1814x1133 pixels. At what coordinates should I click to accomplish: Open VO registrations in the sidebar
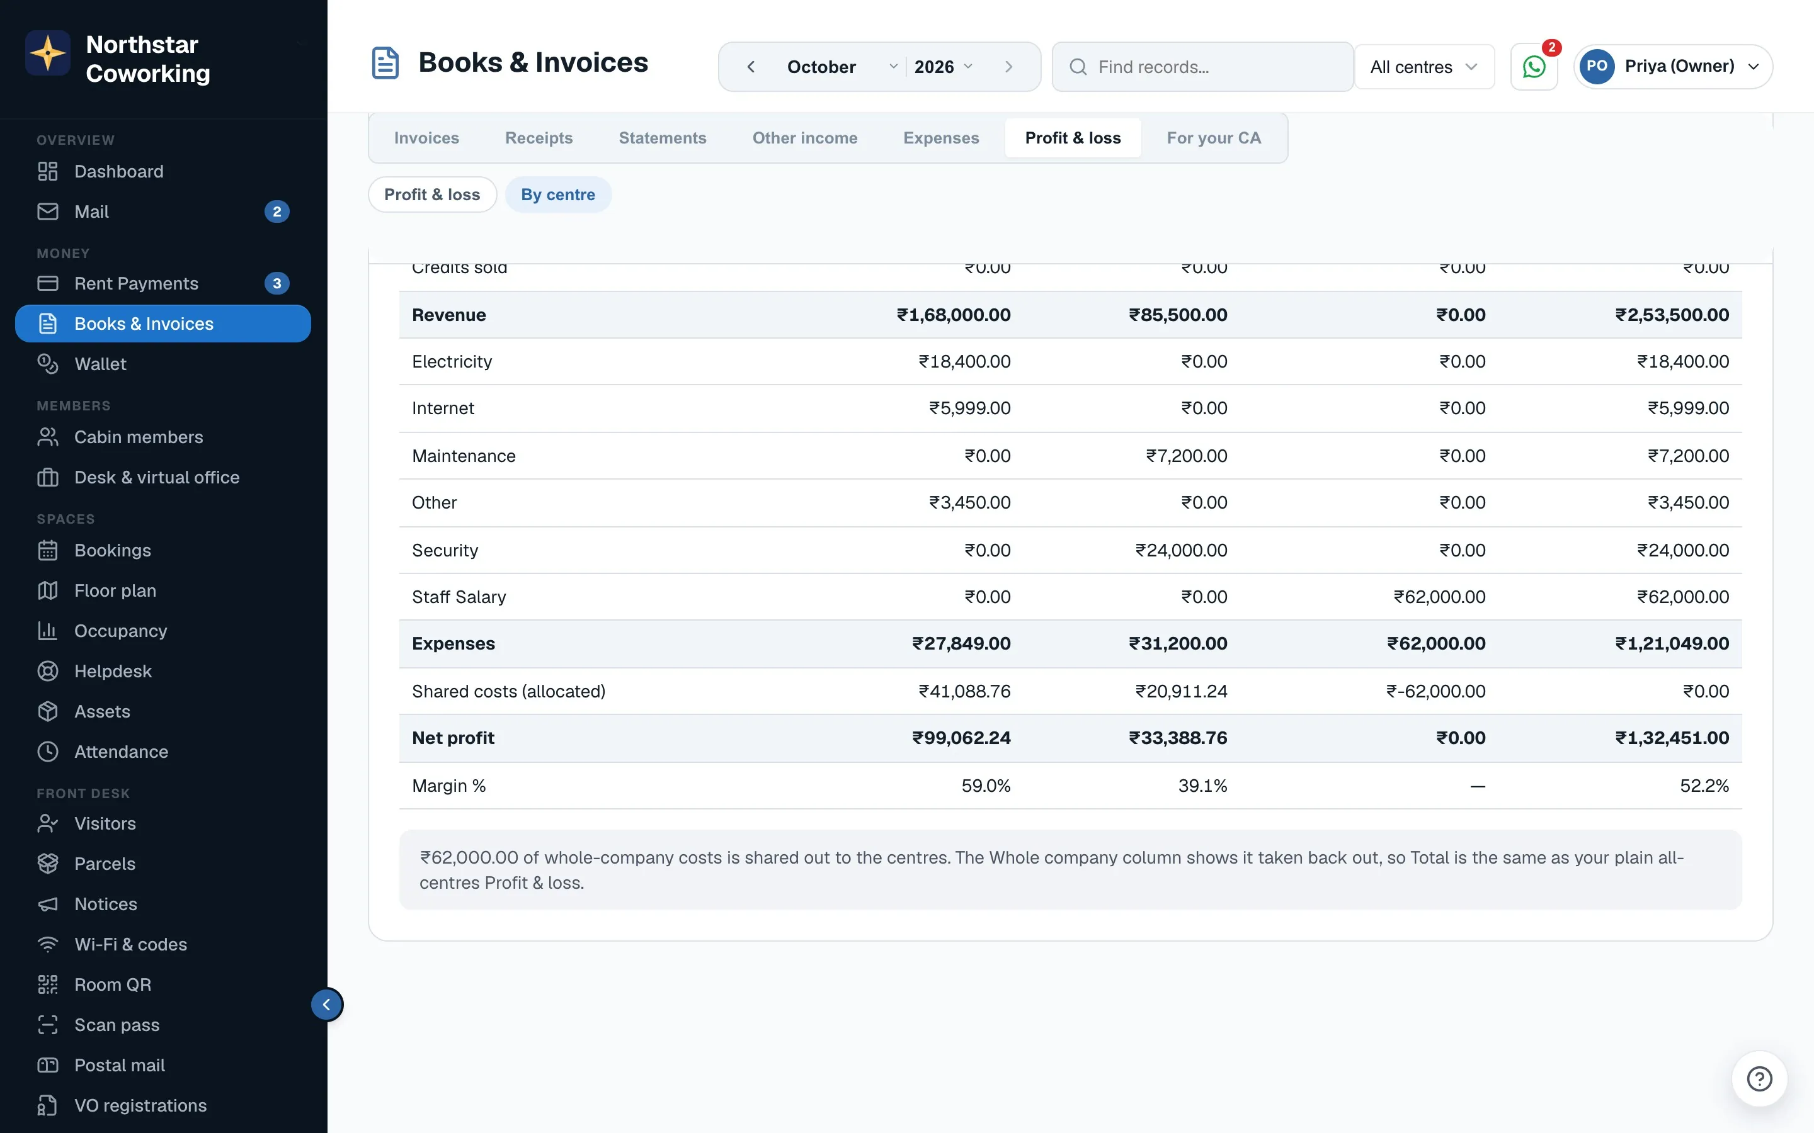coord(163,1105)
